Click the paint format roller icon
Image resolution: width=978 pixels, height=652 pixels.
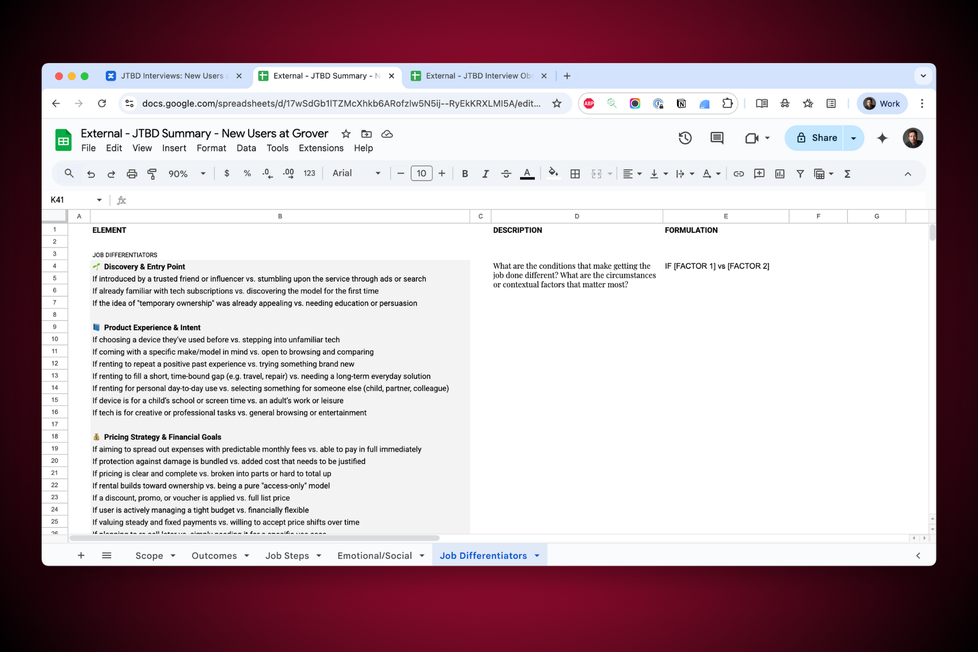pyautogui.click(x=152, y=174)
